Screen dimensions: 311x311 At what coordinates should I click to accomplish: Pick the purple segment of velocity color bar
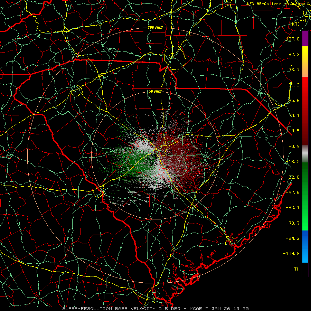305,39
